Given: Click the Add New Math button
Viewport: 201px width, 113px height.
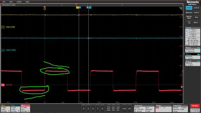Looking at the screenshot, I should pos(109,109).
